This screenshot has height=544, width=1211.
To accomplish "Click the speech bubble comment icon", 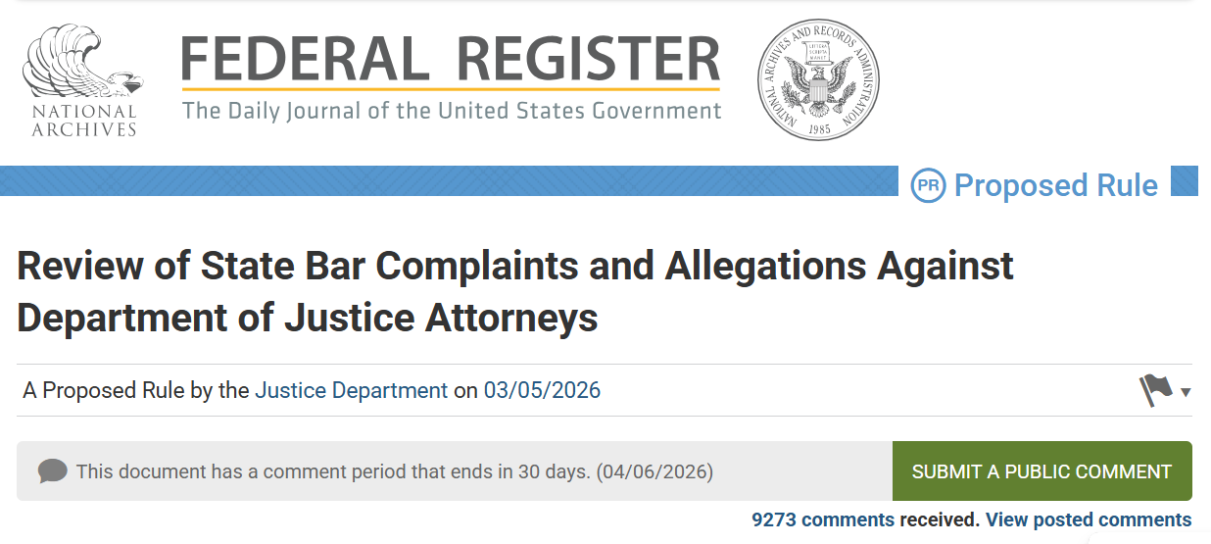I will (x=53, y=471).
